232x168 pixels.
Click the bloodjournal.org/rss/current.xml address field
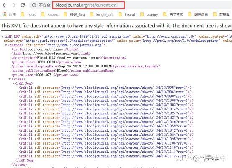88,5
